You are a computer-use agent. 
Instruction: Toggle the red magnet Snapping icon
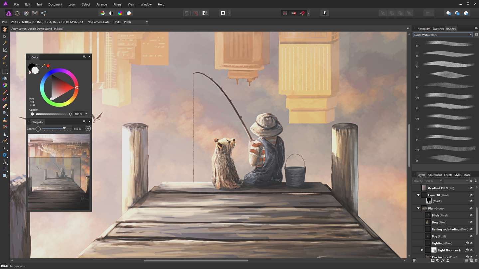tap(302, 13)
